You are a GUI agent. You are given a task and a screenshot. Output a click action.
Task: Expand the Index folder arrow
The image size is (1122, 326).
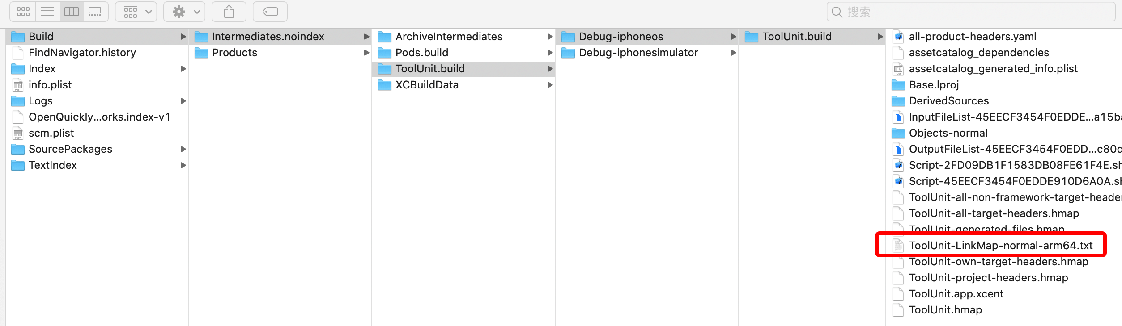click(x=183, y=69)
